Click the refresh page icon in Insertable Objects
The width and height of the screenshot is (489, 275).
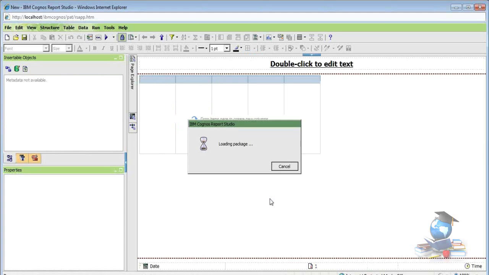tap(25, 69)
